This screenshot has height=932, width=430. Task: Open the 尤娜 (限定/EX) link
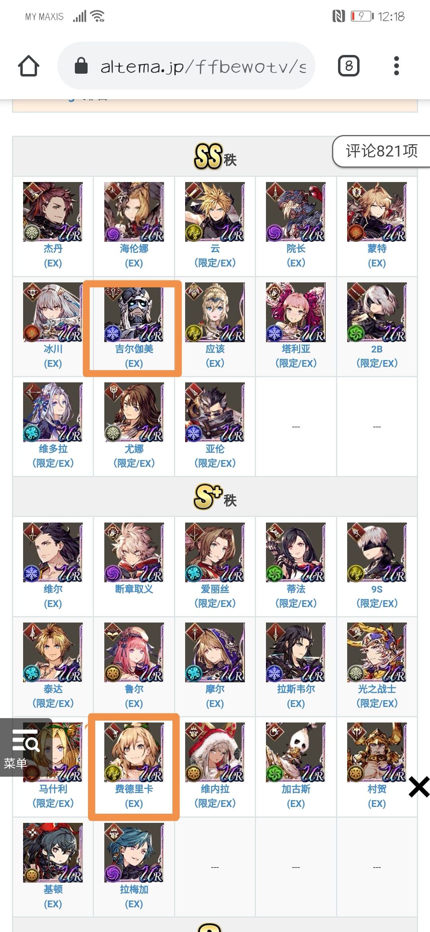[x=134, y=456]
